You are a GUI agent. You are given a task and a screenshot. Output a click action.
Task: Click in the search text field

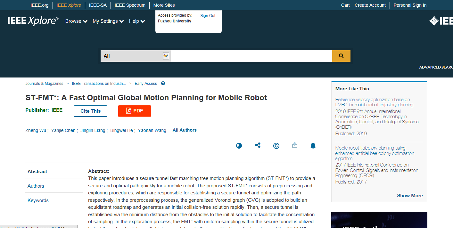[251, 56]
